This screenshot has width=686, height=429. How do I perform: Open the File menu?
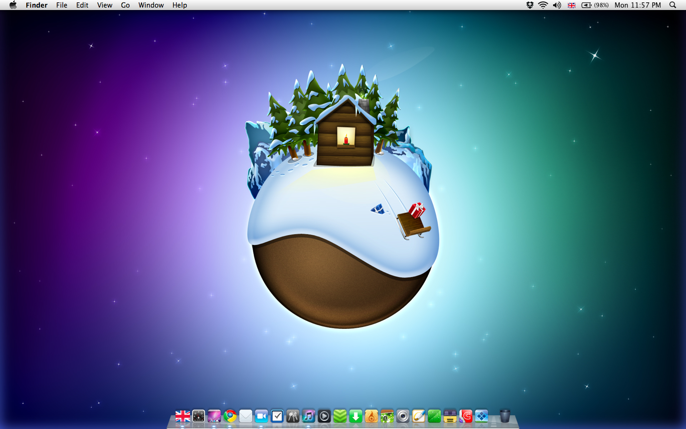point(61,5)
